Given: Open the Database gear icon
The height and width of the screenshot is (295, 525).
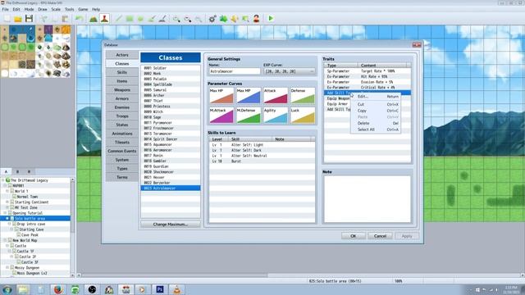Looking at the screenshot, I should (212, 19).
